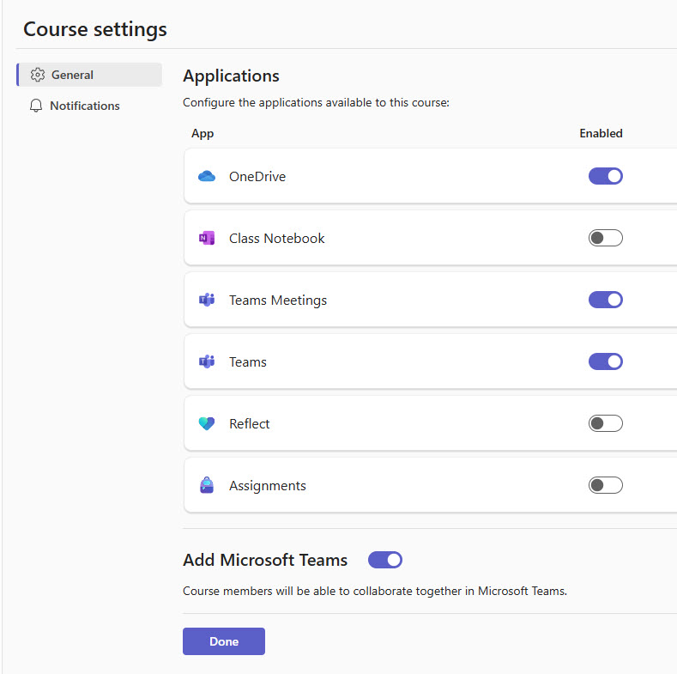The image size is (677, 674).
Task: Turn on the Assignments toggle
Action: coord(605,485)
